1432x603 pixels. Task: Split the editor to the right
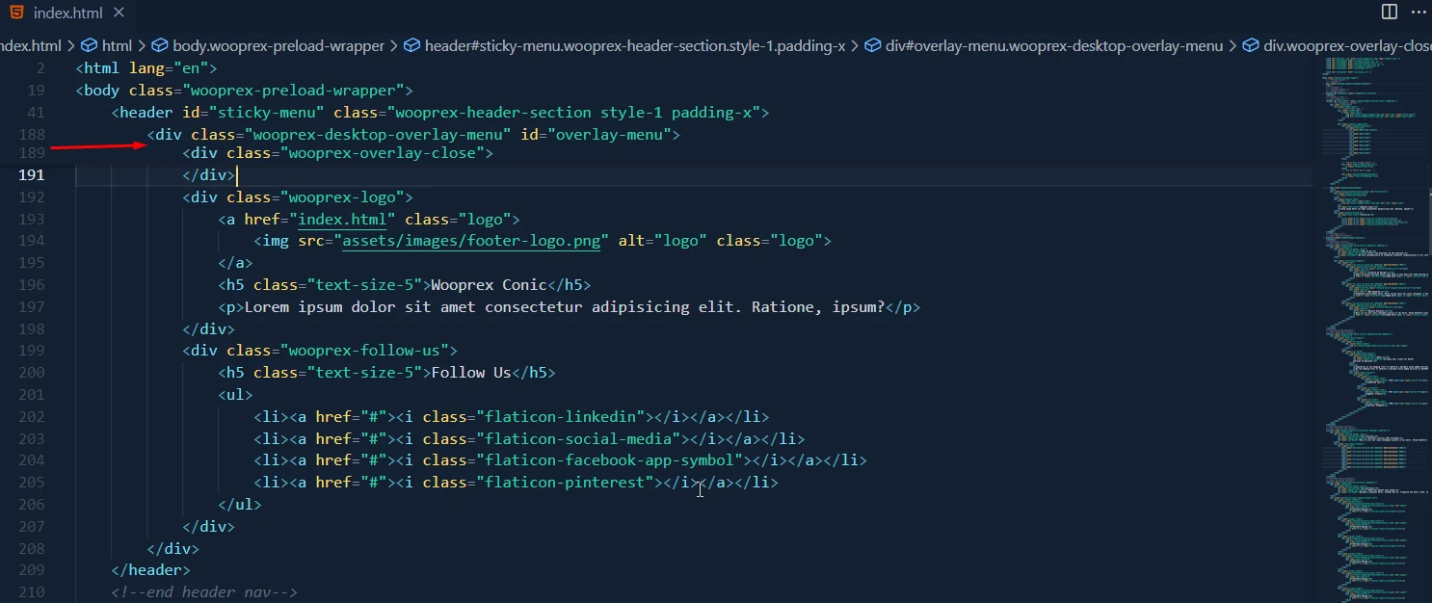[1389, 12]
